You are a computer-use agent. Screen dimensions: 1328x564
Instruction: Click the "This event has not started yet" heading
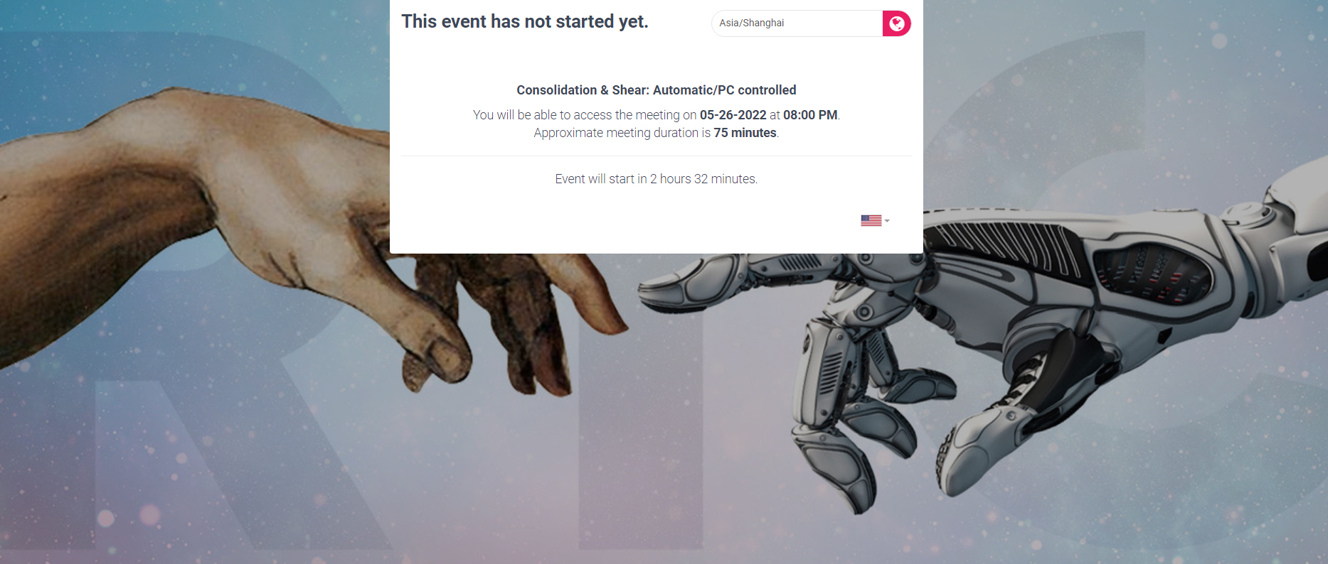click(525, 21)
